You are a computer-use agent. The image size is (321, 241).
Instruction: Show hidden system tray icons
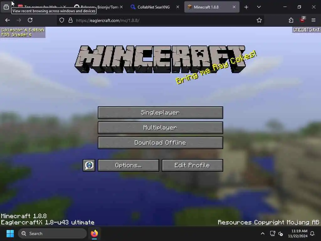[263, 233]
